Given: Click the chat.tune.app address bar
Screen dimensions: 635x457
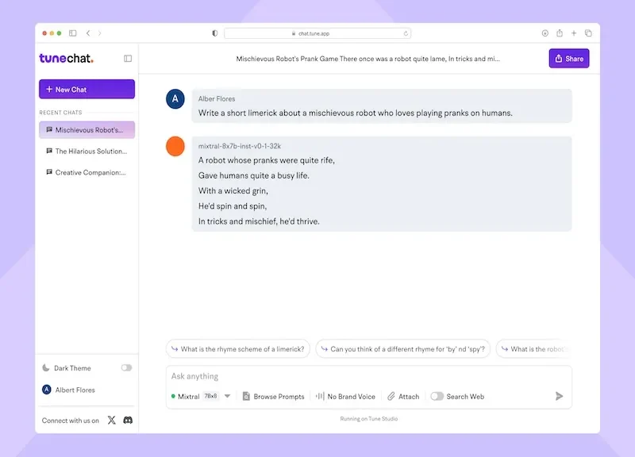Looking at the screenshot, I should tap(317, 33).
